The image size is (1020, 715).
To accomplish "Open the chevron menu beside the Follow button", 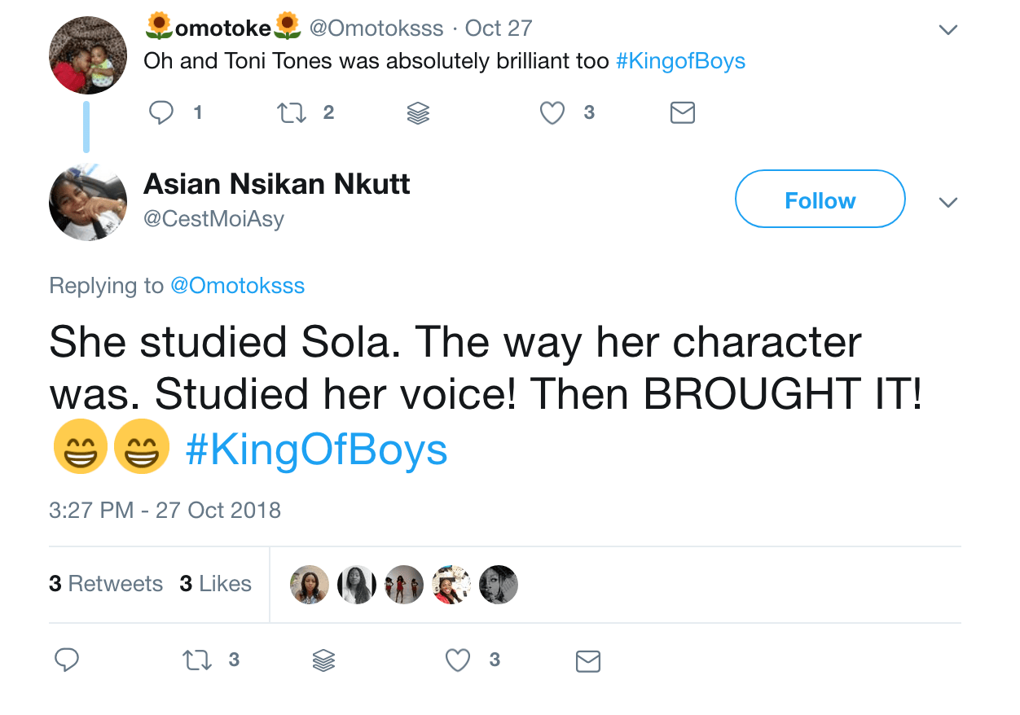I will (x=947, y=202).
